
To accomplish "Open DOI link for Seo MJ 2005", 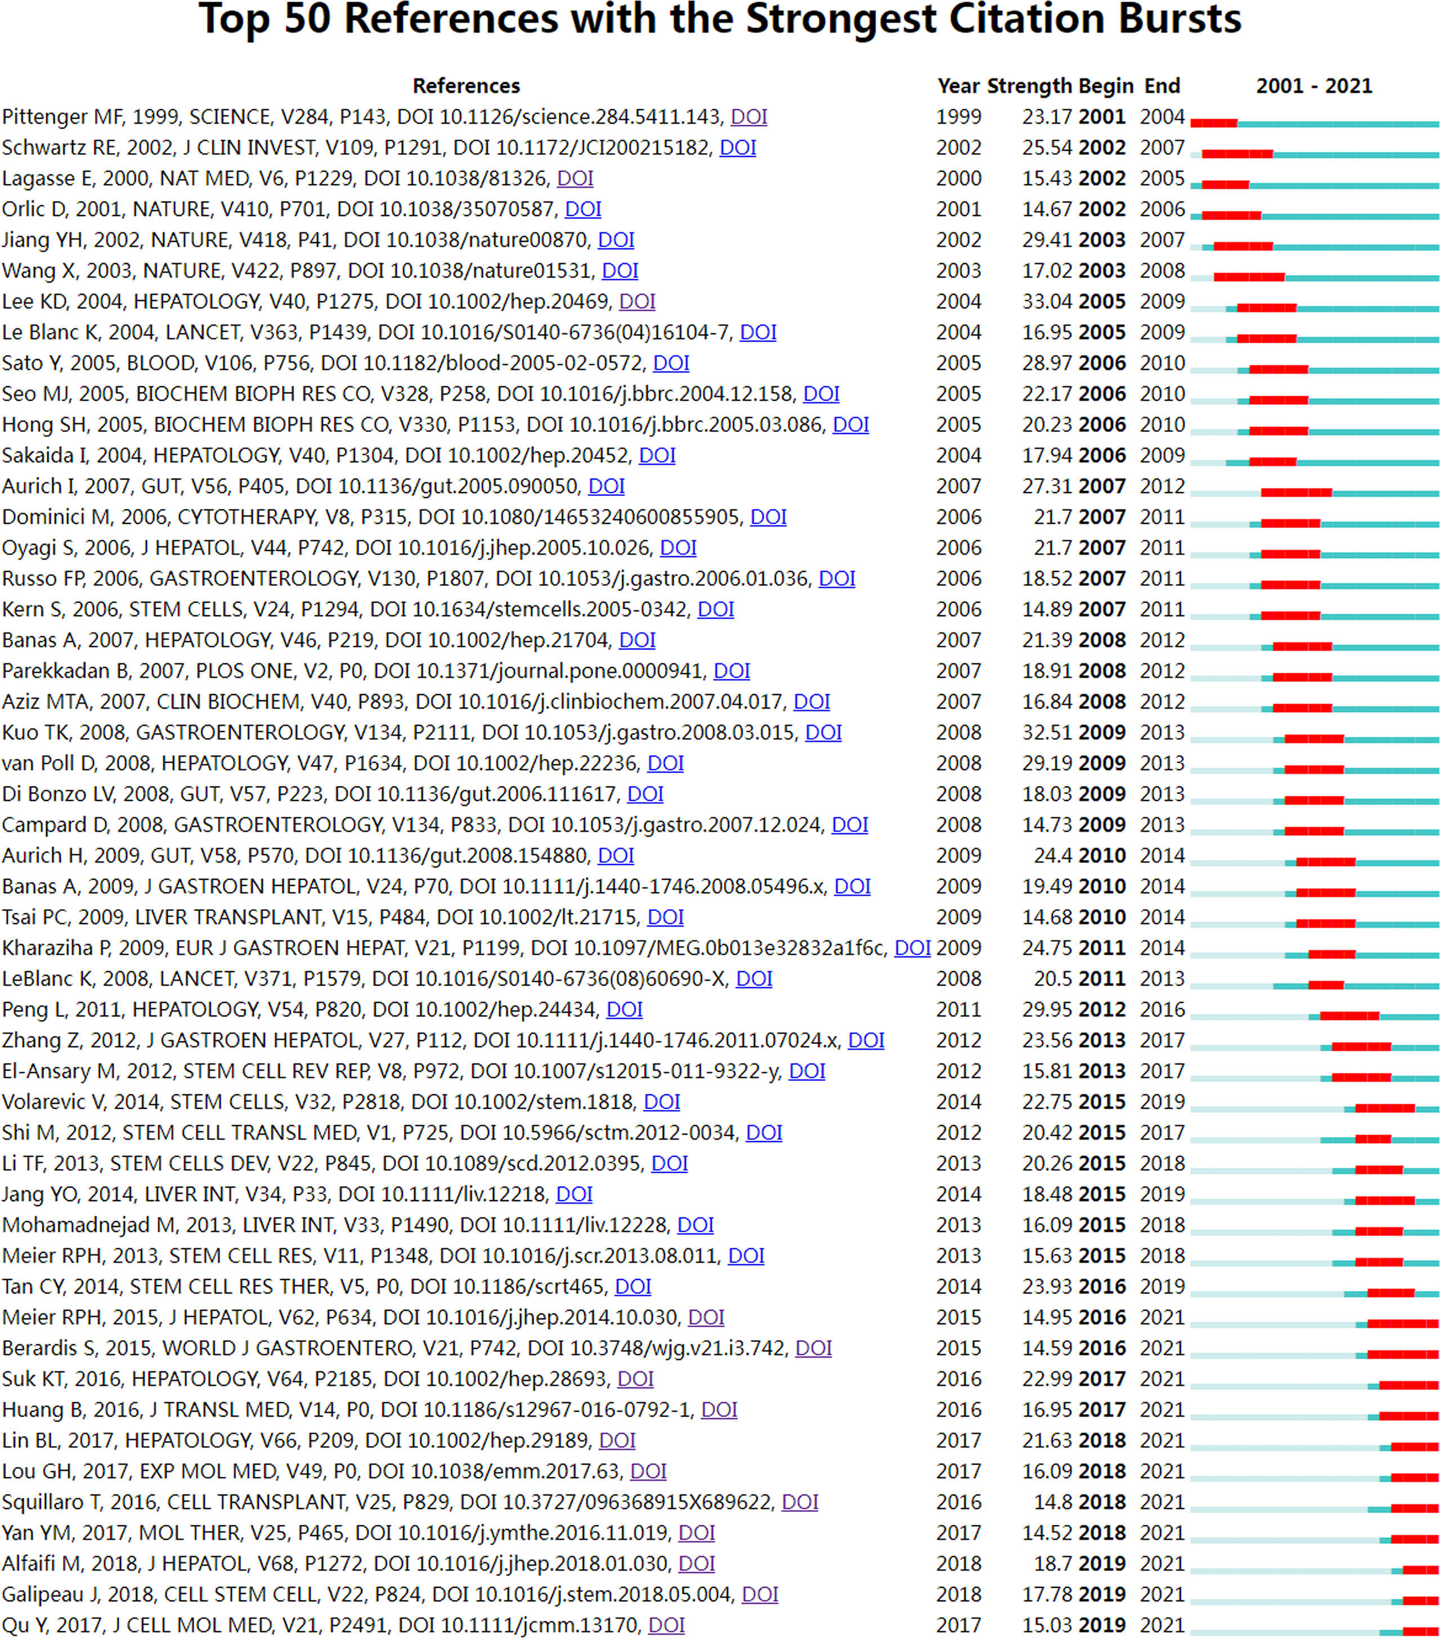I will 820,393.
